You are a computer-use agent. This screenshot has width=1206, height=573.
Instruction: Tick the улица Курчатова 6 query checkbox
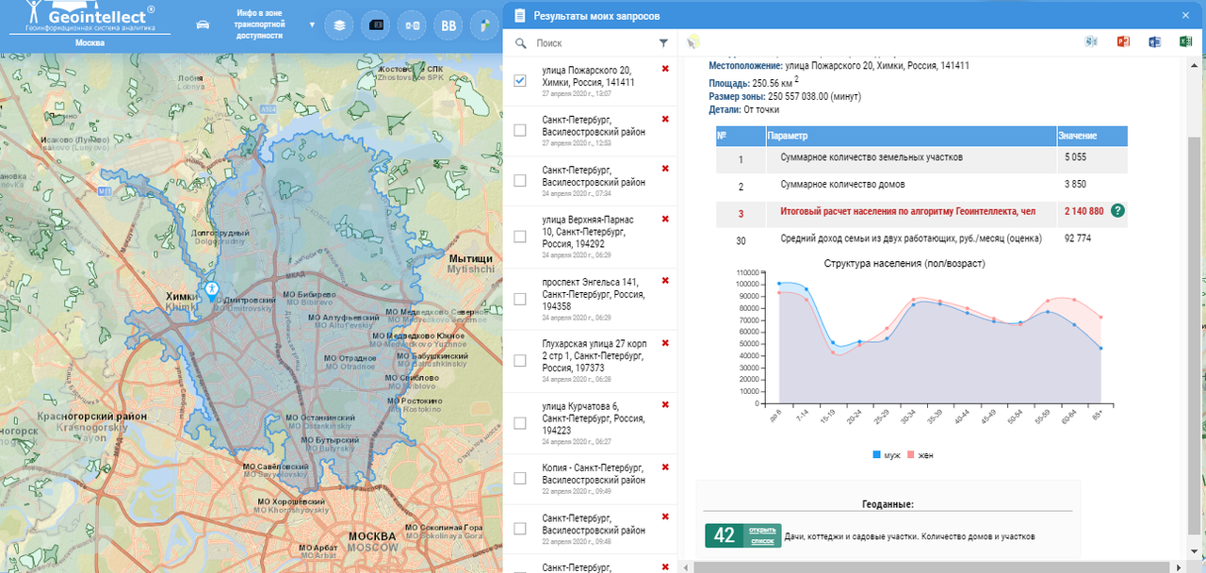tap(520, 423)
